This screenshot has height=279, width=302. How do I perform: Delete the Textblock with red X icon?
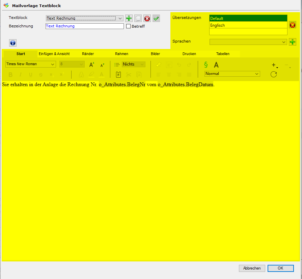point(147,19)
